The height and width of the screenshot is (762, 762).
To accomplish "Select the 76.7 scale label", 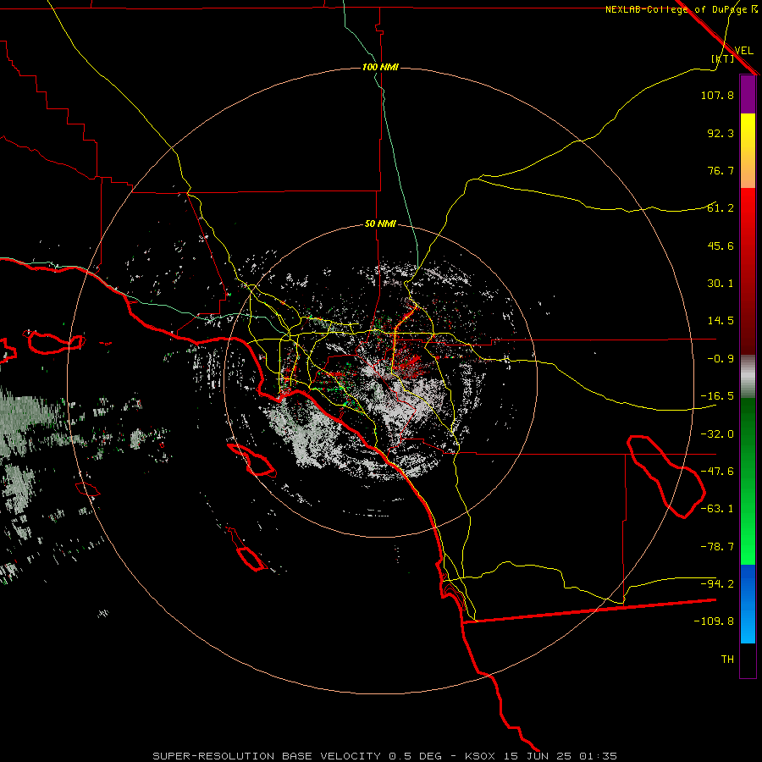I will [721, 170].
